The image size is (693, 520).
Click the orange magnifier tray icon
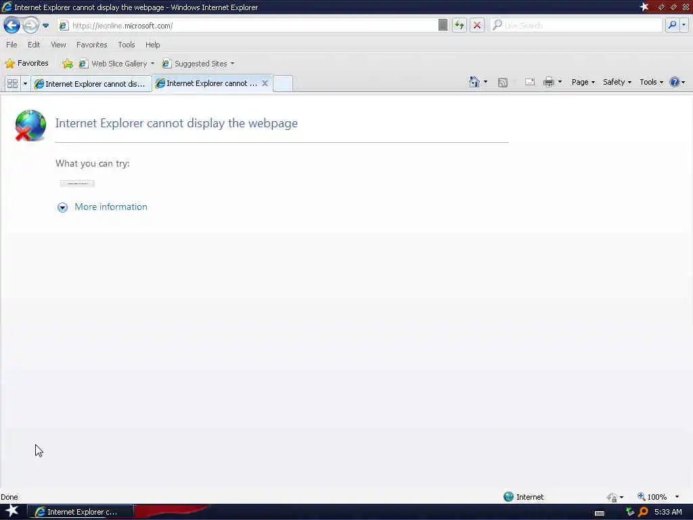coord(643,512)
